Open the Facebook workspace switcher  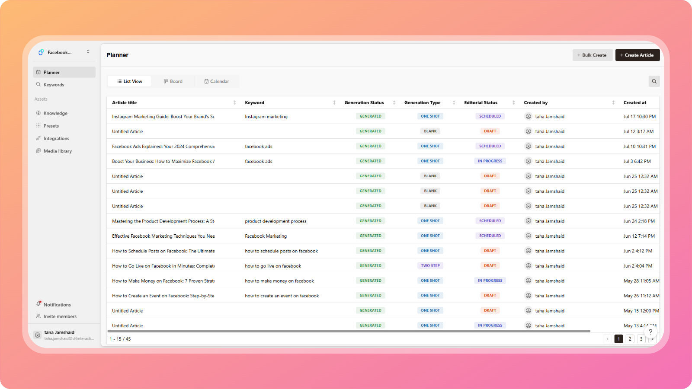click(x=64, y=52)
